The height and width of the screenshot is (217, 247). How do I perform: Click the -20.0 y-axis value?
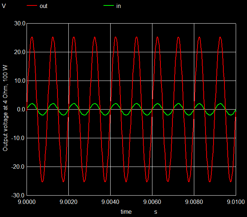pos(18,167)
